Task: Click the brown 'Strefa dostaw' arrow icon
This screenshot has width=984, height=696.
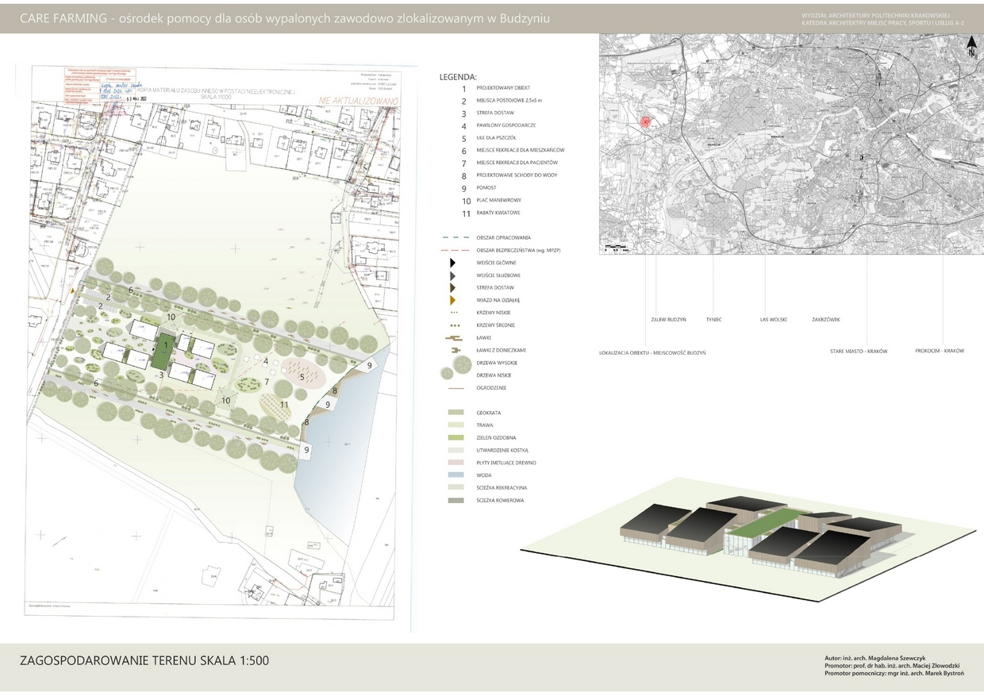Action: click(x=452, y=287)
